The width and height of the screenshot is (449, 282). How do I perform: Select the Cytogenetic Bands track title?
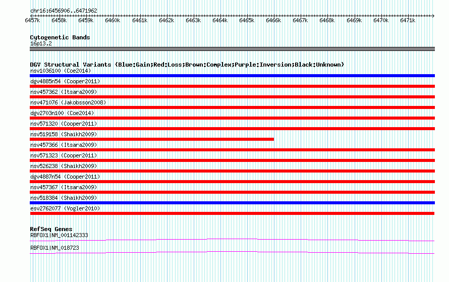(60, 37)
